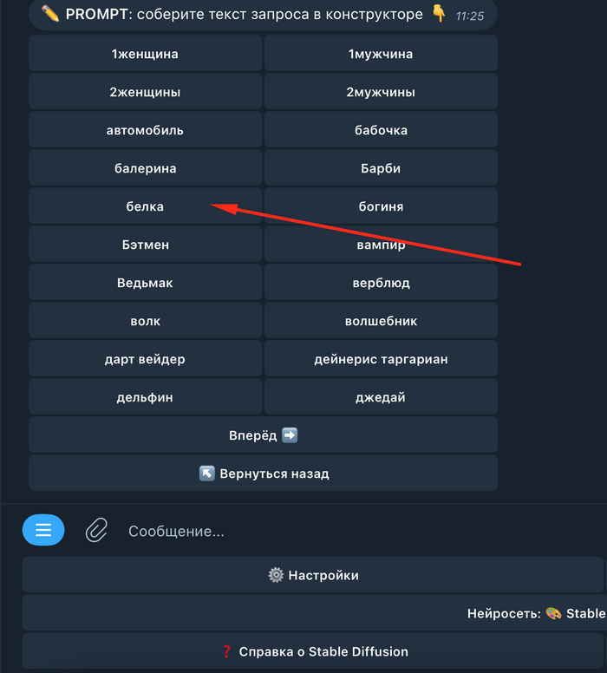
Task: Select the бабочка keyword
Action: (381, 130)
